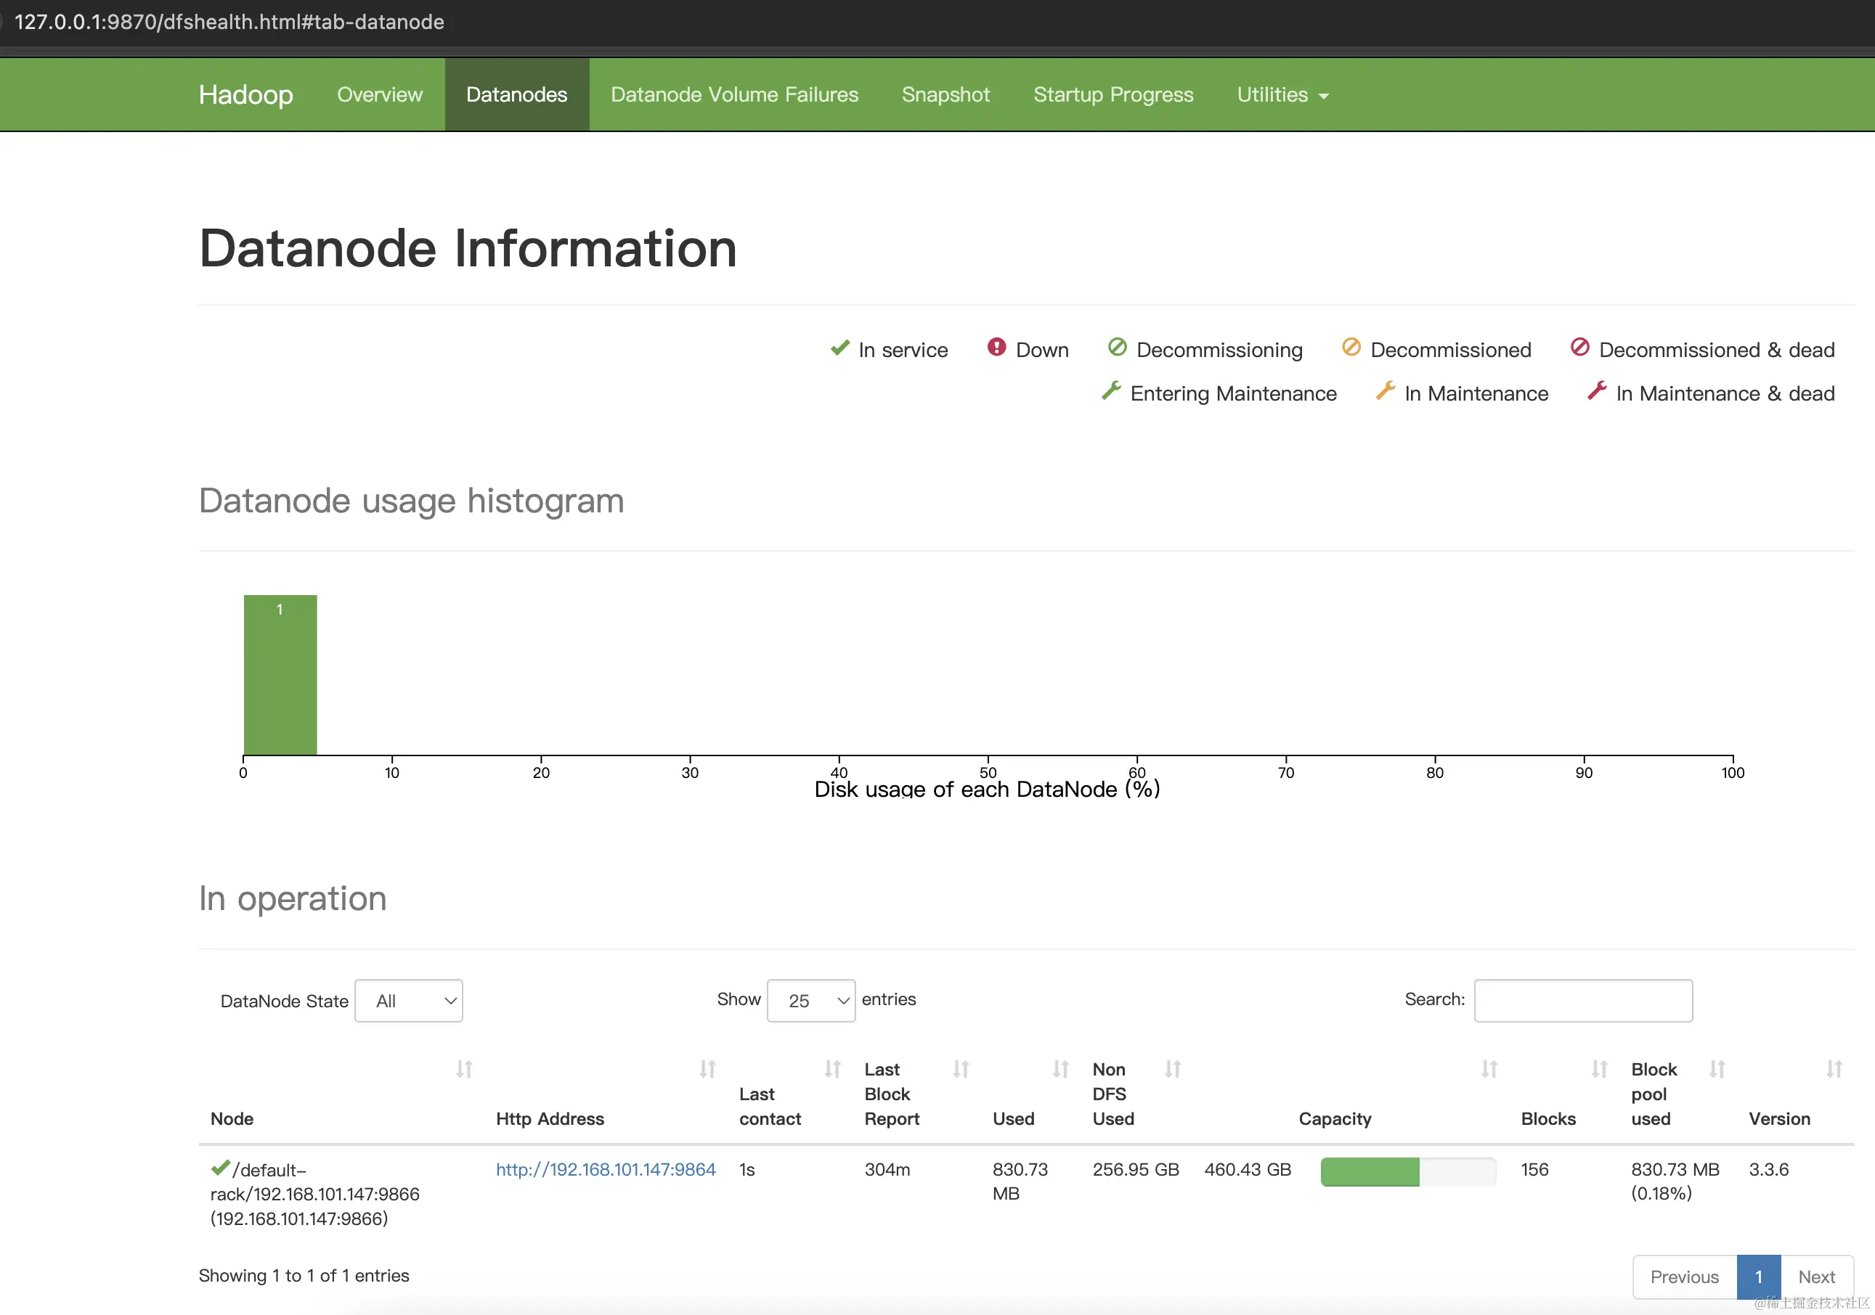The image size is (1875, 1315).
Task: Click the Decommissioned & dead icon
Action: [x=1579, y=347]
